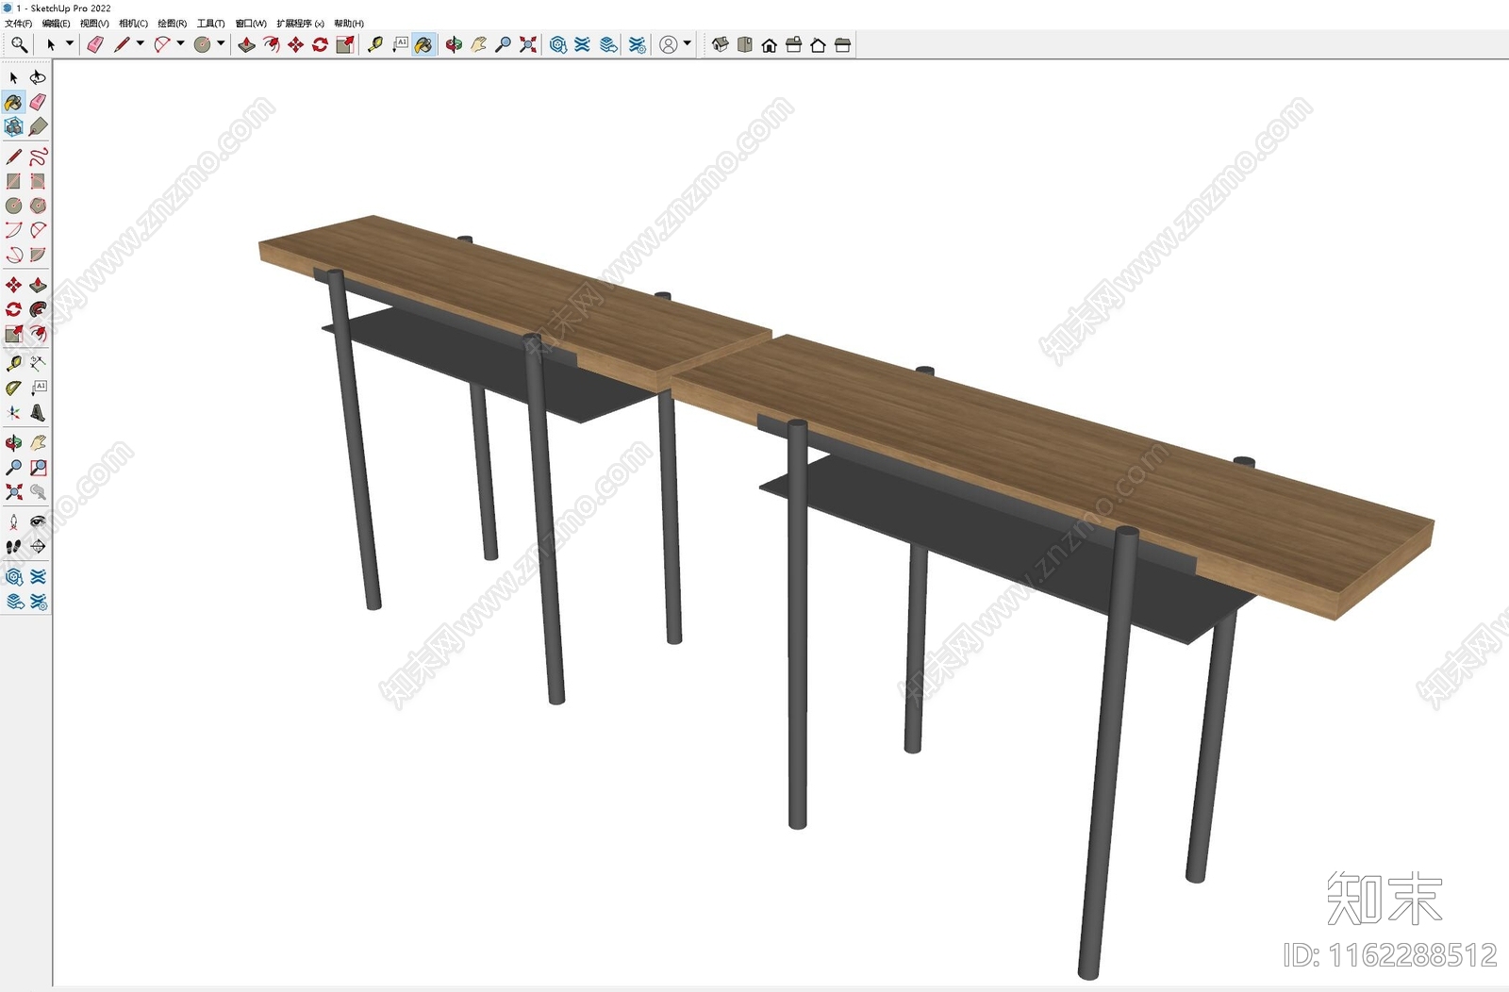Select the Follow Me tool
The image size is (1509, 992).
coord(38,309)
